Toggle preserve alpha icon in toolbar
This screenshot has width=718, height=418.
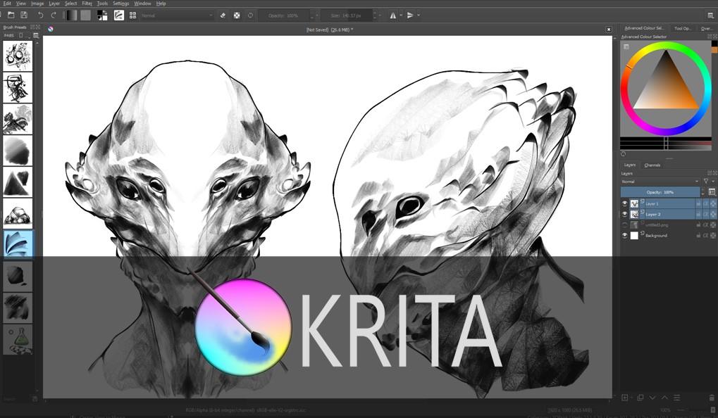[x=237, y=15]
